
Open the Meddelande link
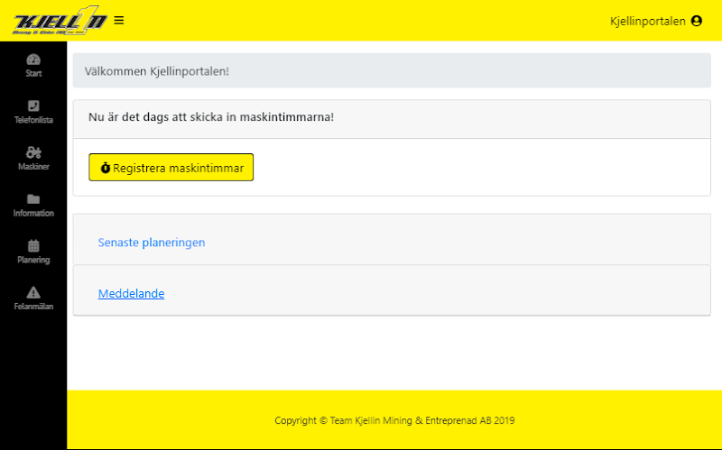pos(131,294)
